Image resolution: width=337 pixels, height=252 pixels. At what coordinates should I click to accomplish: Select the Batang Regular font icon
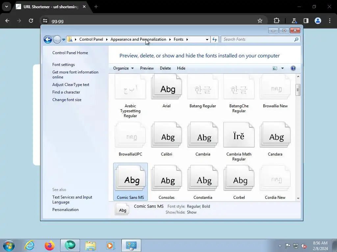pos(203,87)
